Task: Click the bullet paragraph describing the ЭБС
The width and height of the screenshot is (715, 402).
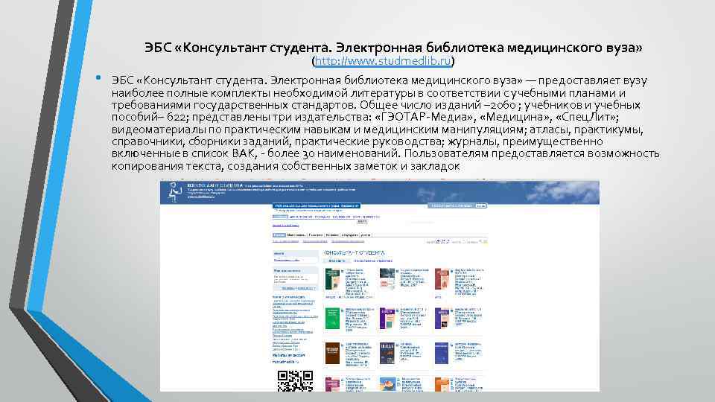Action: pyautogui.click(x=385, y=123)
